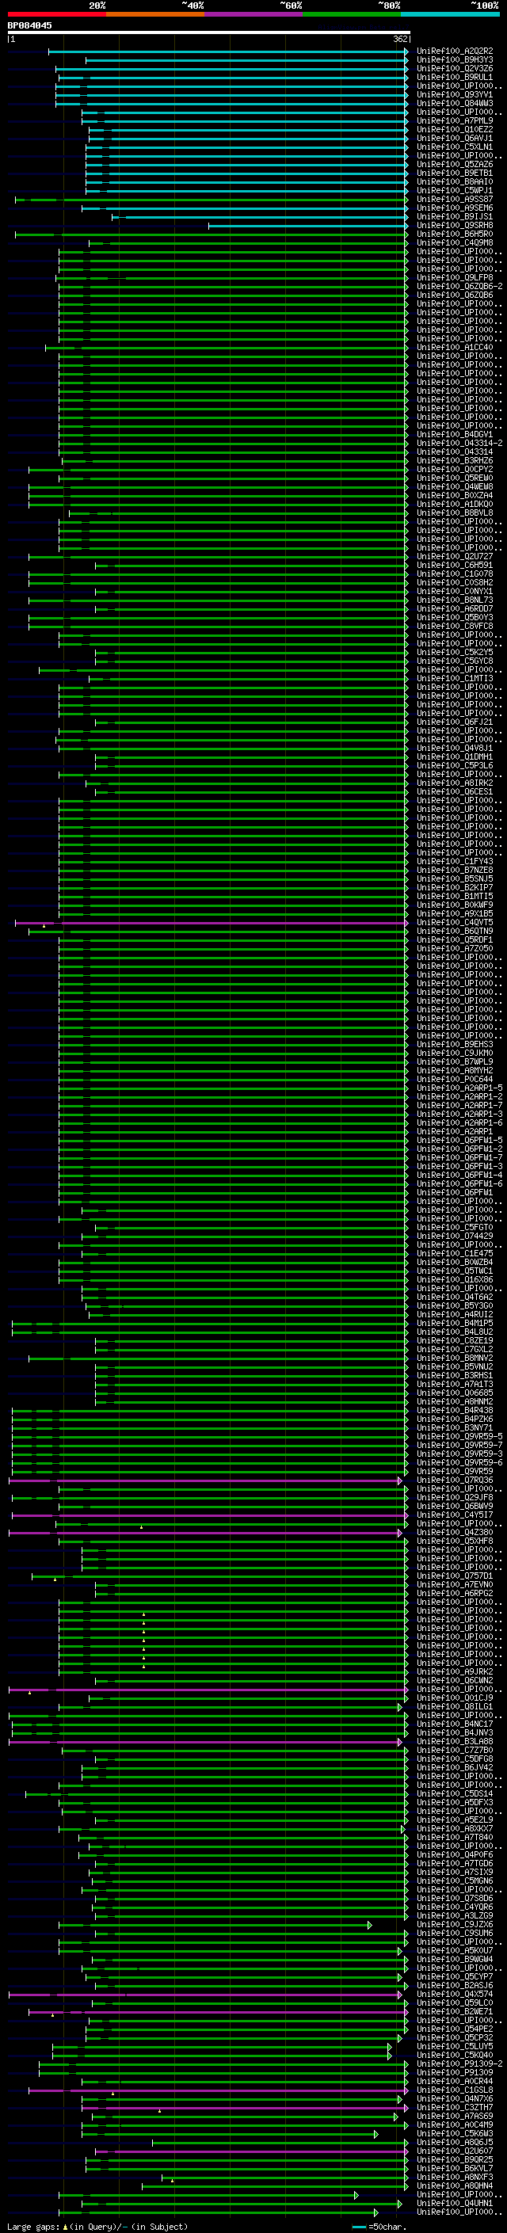Click the white query sequence bar
The width and height of the screenshot is (507, 2233).
pyautogui.click(x=209, y=32)
